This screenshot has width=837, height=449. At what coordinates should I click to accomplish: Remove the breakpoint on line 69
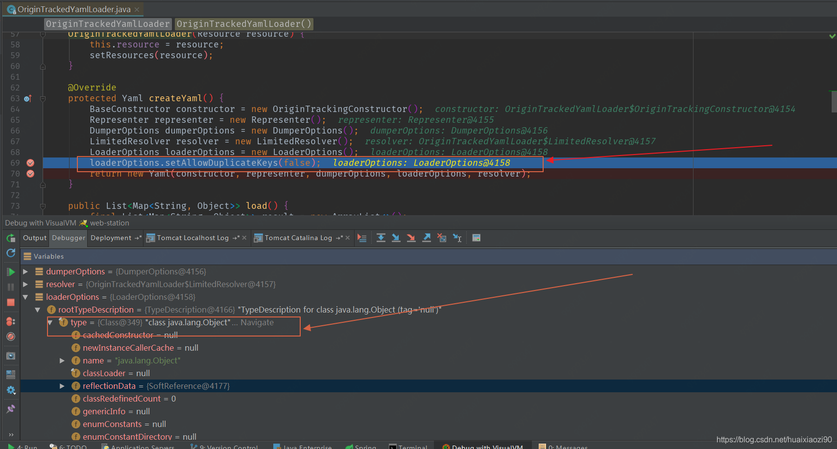[30, 162]
